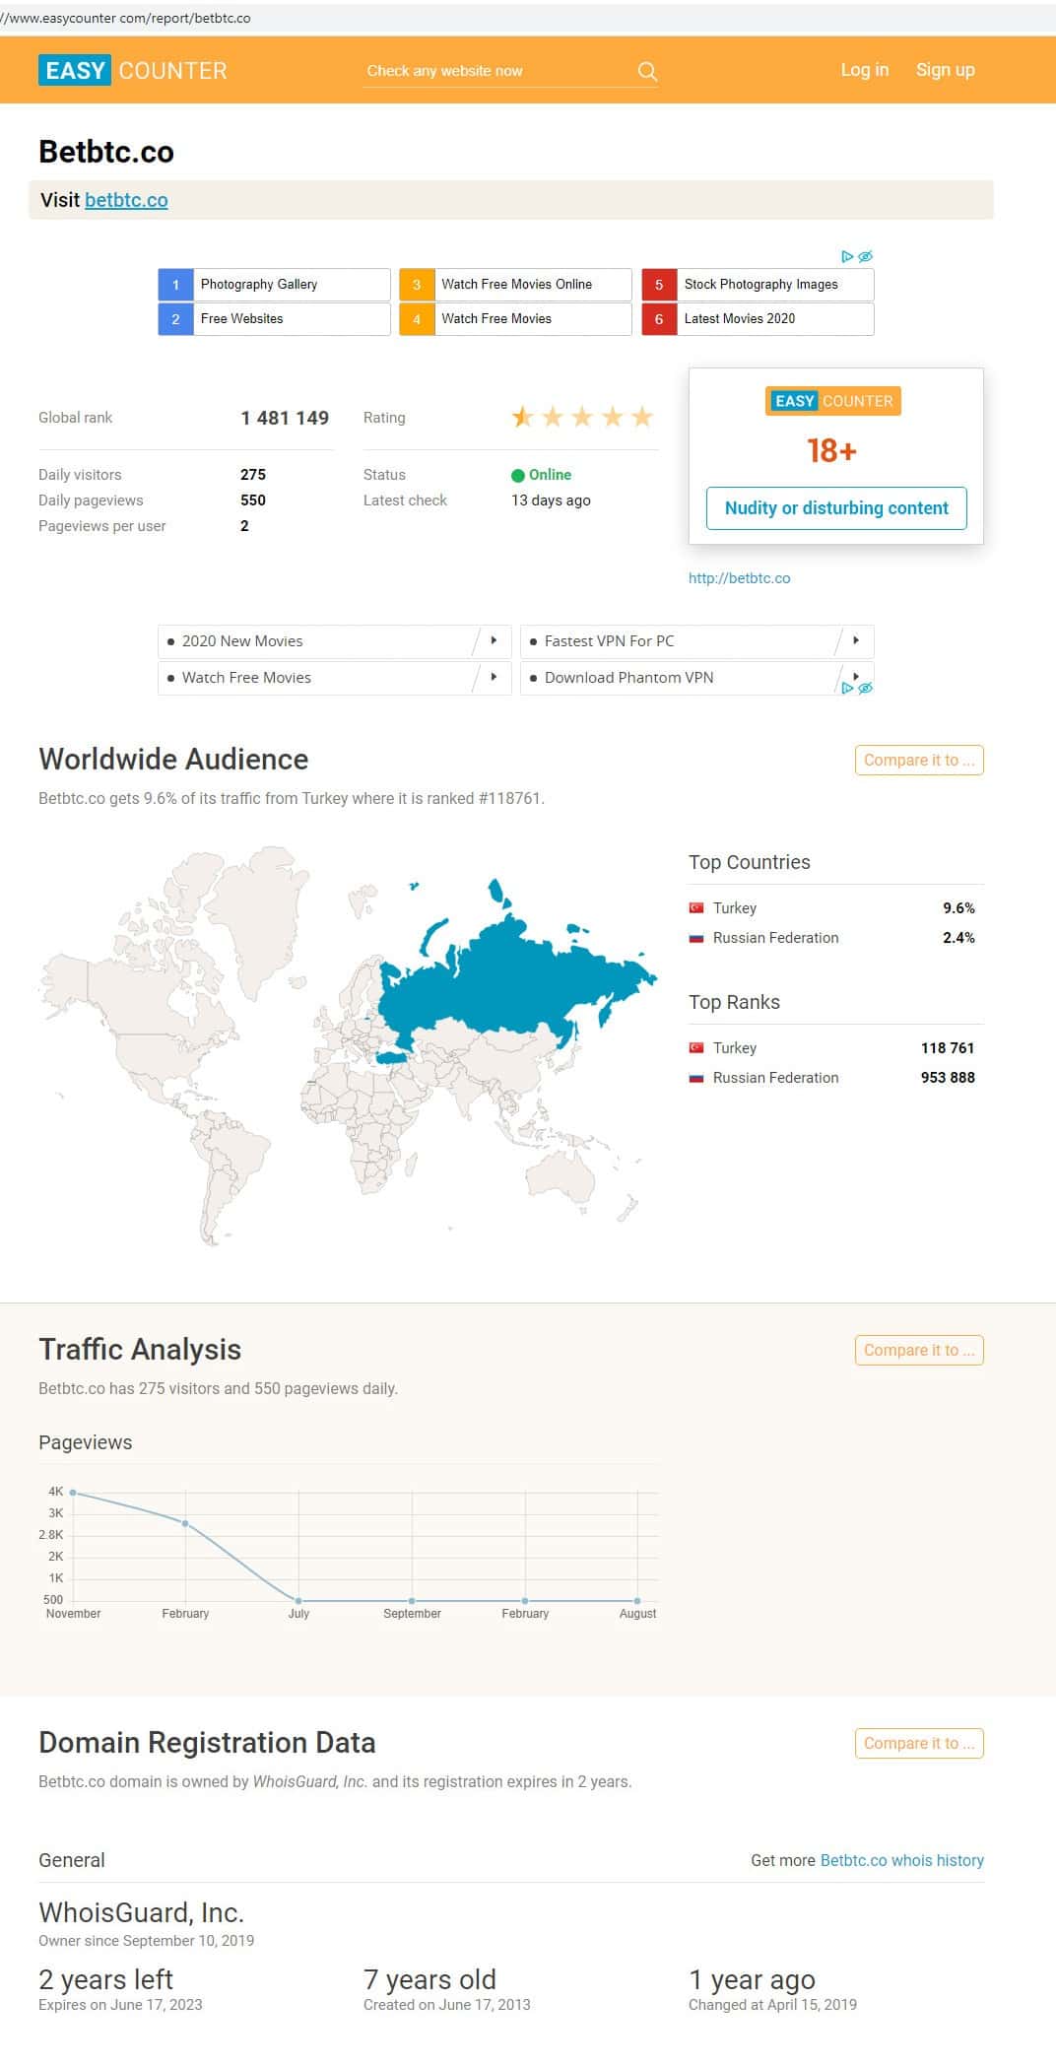This screenshot has height=2067, width=1056.
Task: Open the Log in page
Action: coord(865,70)
